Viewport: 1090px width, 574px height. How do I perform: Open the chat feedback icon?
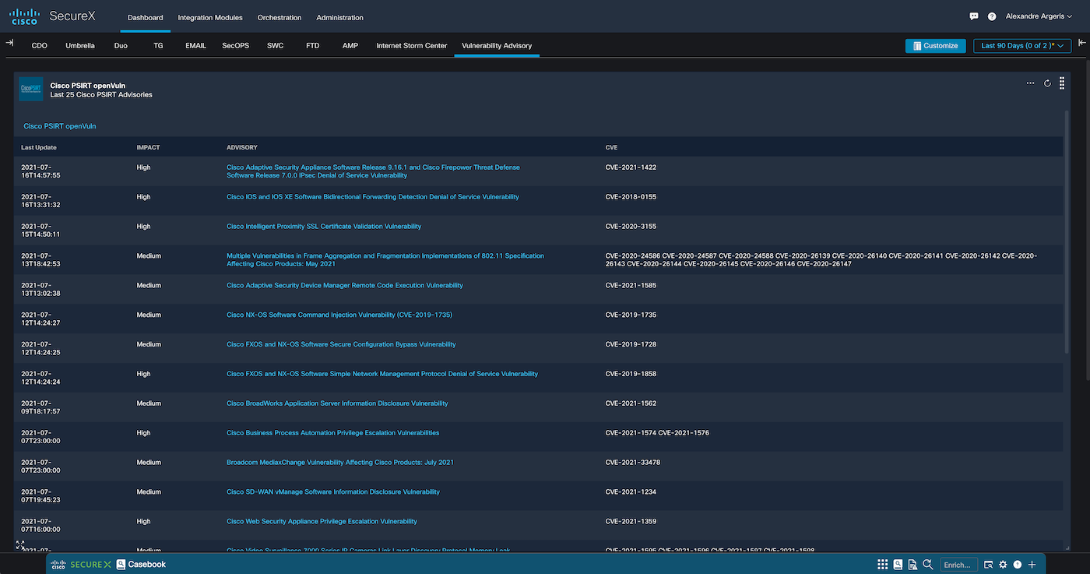974,16
